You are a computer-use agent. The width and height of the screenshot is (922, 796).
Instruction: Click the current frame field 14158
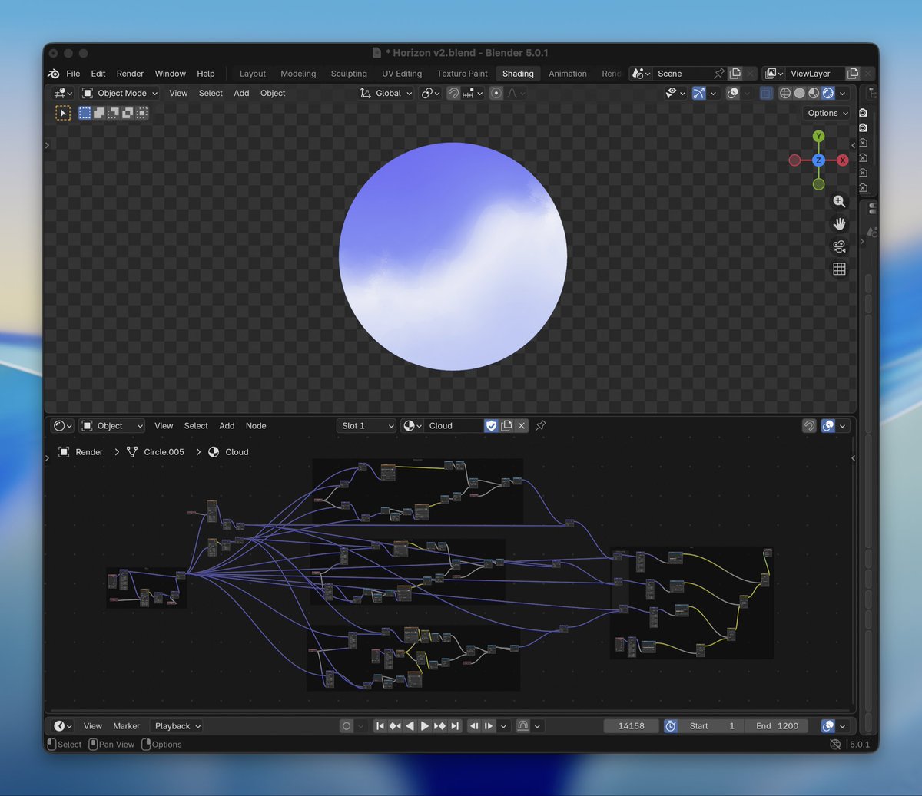(632, 726)
